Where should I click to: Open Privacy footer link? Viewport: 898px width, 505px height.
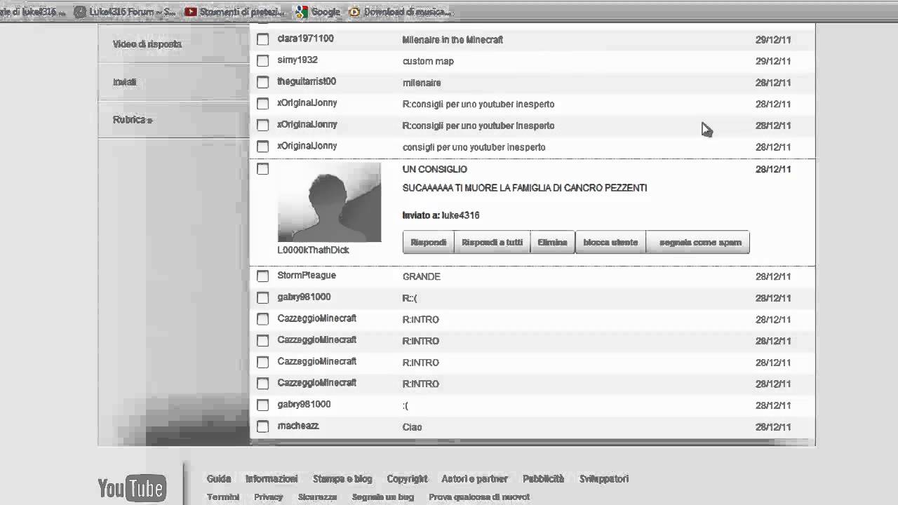[269, 497]
